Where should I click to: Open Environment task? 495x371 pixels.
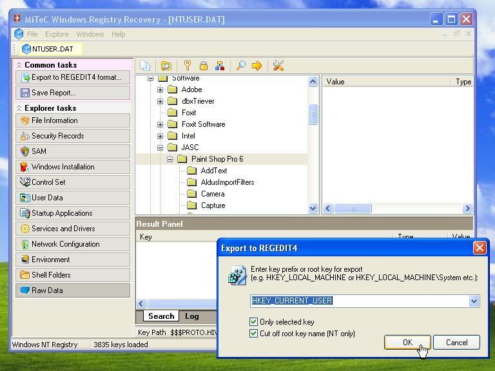click(73, 260)
